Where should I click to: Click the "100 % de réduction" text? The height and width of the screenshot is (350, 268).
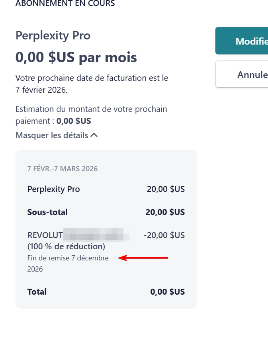pos(66,246)
